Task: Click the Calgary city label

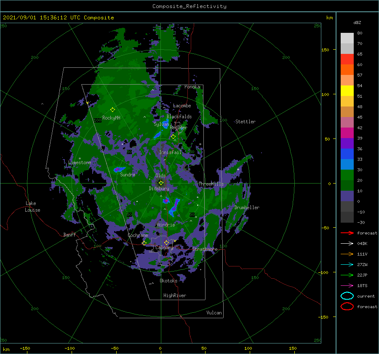Action: [164, 248]
